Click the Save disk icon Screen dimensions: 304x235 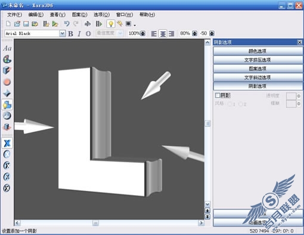26,24
